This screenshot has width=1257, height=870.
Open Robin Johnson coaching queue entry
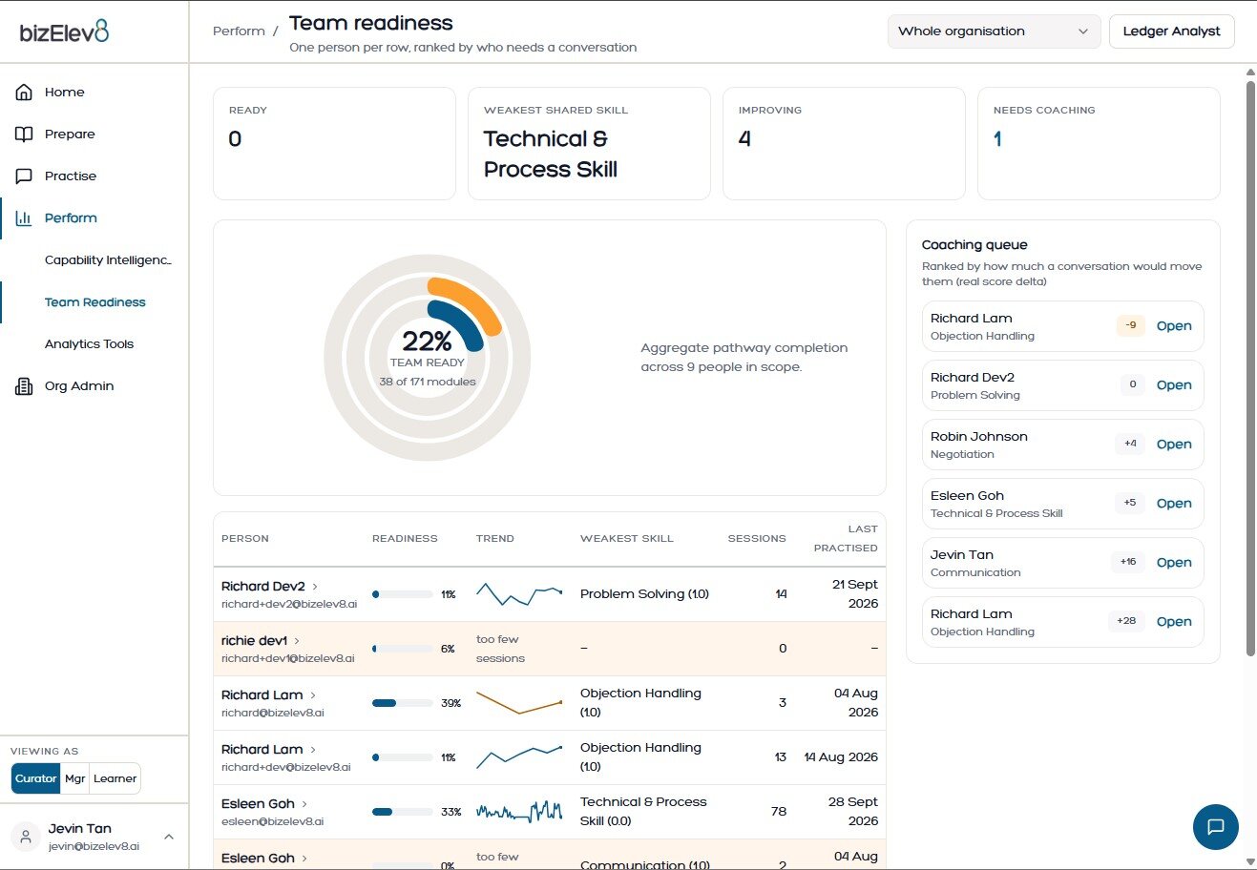(x=1174, y=445)
